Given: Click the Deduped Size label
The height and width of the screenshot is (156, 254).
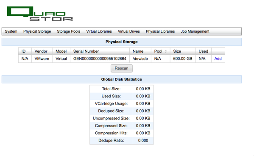Looking at the screenshot, I should (111, 111).
